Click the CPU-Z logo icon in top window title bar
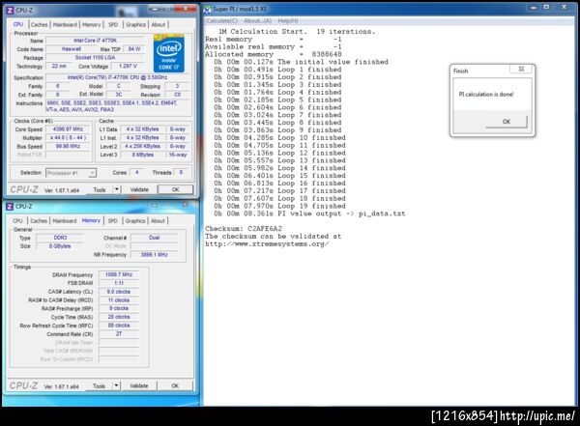 point(10,11)
